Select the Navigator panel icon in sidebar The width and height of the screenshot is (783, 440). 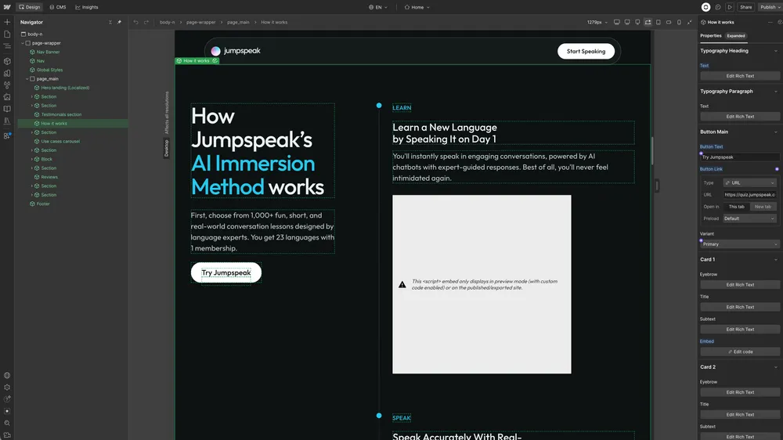point(7,46)
